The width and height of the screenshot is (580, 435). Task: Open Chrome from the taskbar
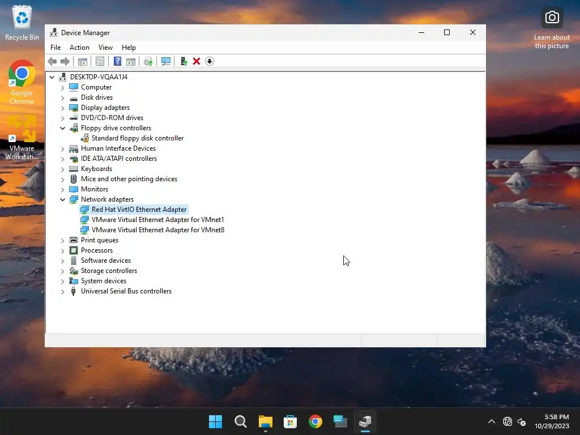pos(315,421)
